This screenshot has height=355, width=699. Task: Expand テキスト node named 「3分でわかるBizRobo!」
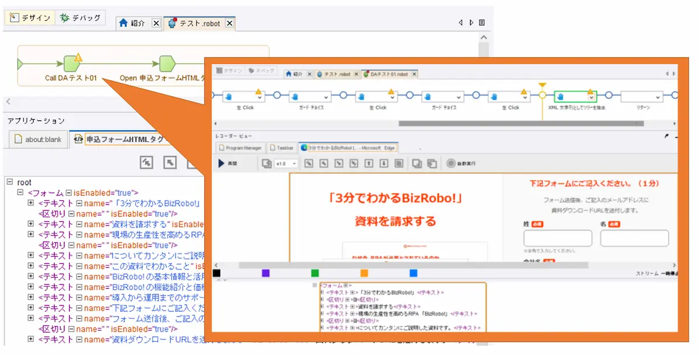pyautogui.click(x=30, y=203)
